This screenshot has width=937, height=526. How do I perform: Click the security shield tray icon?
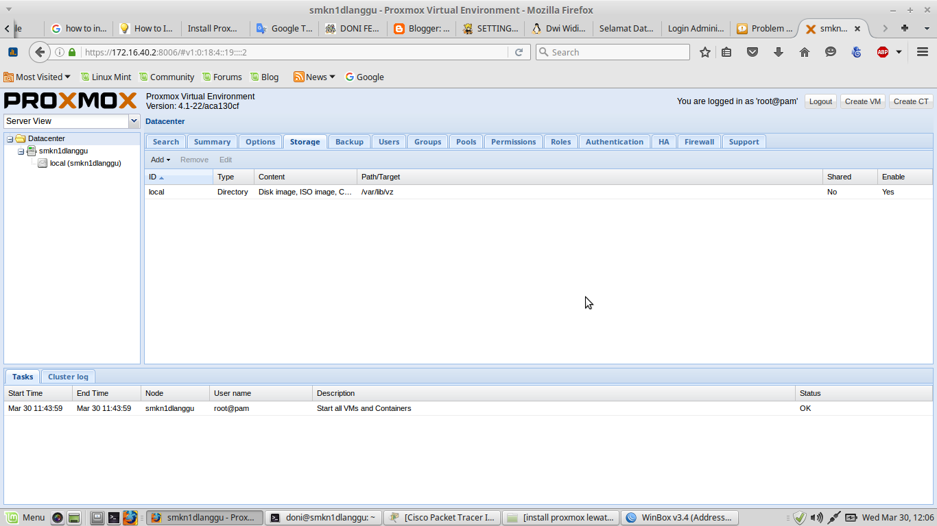tap(799, 518)
